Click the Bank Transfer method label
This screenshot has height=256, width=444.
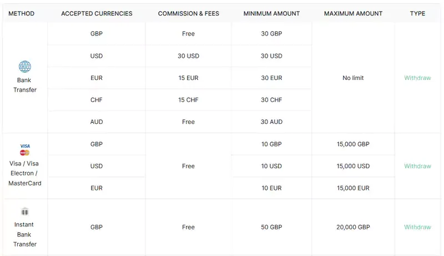[x=25, y=85]
